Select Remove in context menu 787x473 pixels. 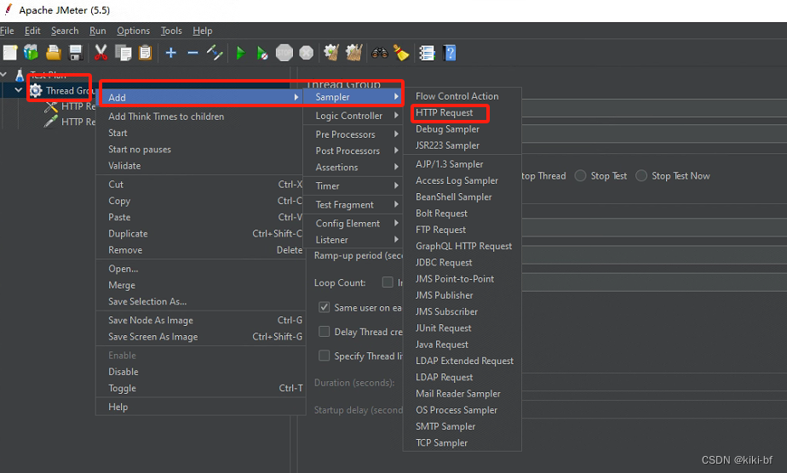click(x=201, y=250)
